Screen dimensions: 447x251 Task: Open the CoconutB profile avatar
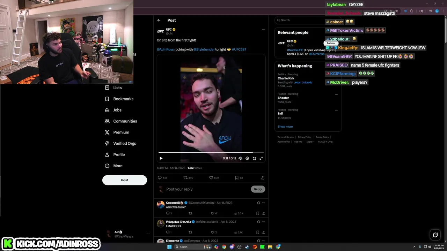point(161,205)
